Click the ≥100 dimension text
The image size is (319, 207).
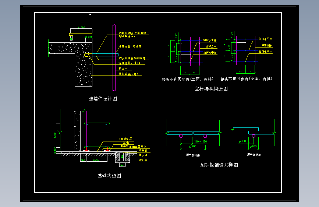click(x=242, y=141)
